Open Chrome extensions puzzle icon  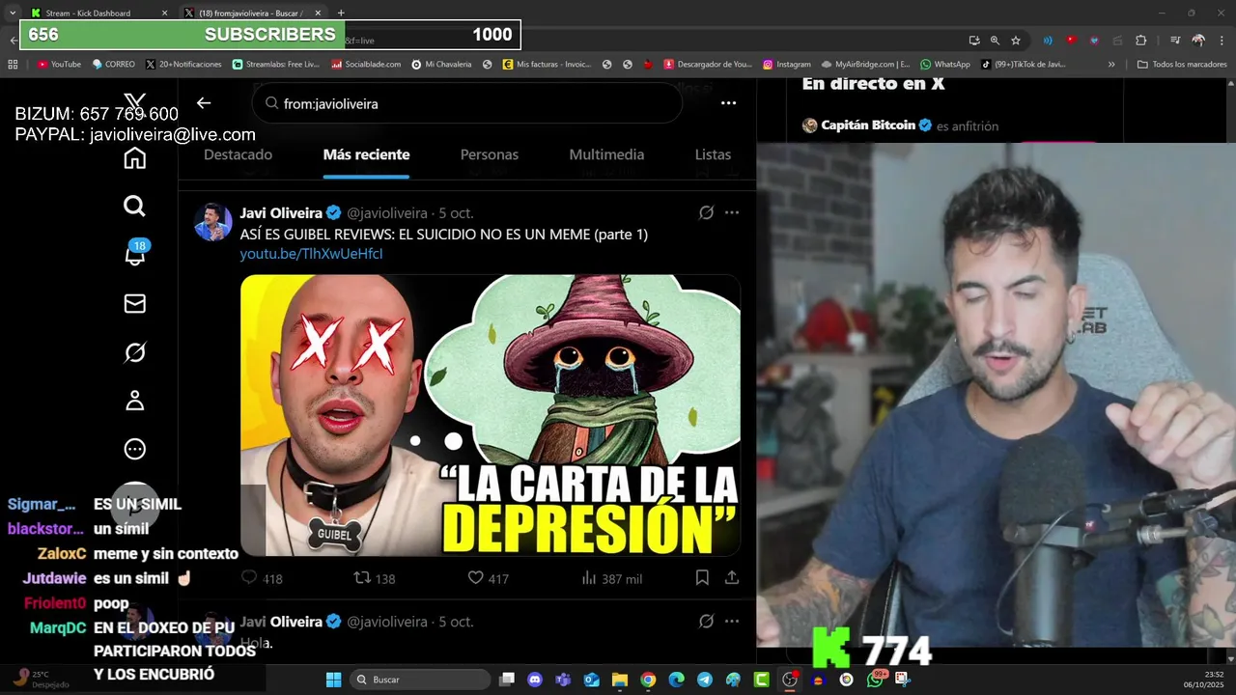(x=1141, y=41)
